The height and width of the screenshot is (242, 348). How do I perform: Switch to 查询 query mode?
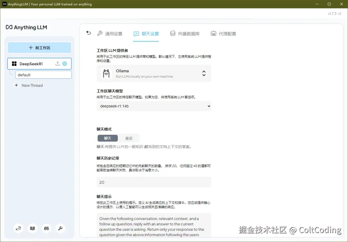click(x=129, y=138)
